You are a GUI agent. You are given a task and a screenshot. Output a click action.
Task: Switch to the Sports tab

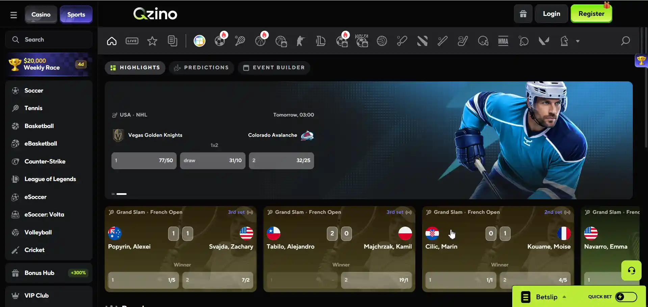point(76,15)
